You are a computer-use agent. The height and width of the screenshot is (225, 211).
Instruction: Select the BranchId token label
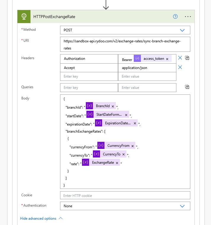coord(103,106)
